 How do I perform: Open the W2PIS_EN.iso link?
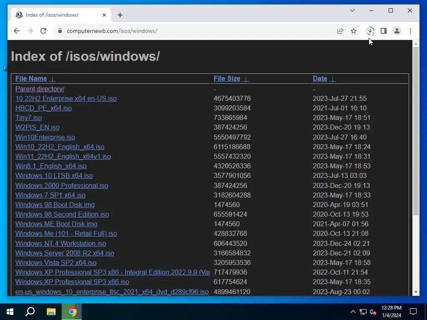pyautogui.click(x=37, y=127)
